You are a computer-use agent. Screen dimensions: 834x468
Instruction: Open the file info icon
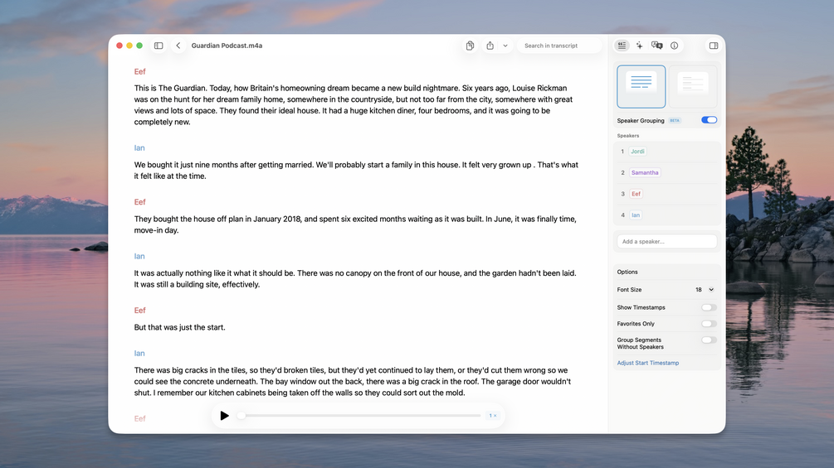click(x=674, y=46)
